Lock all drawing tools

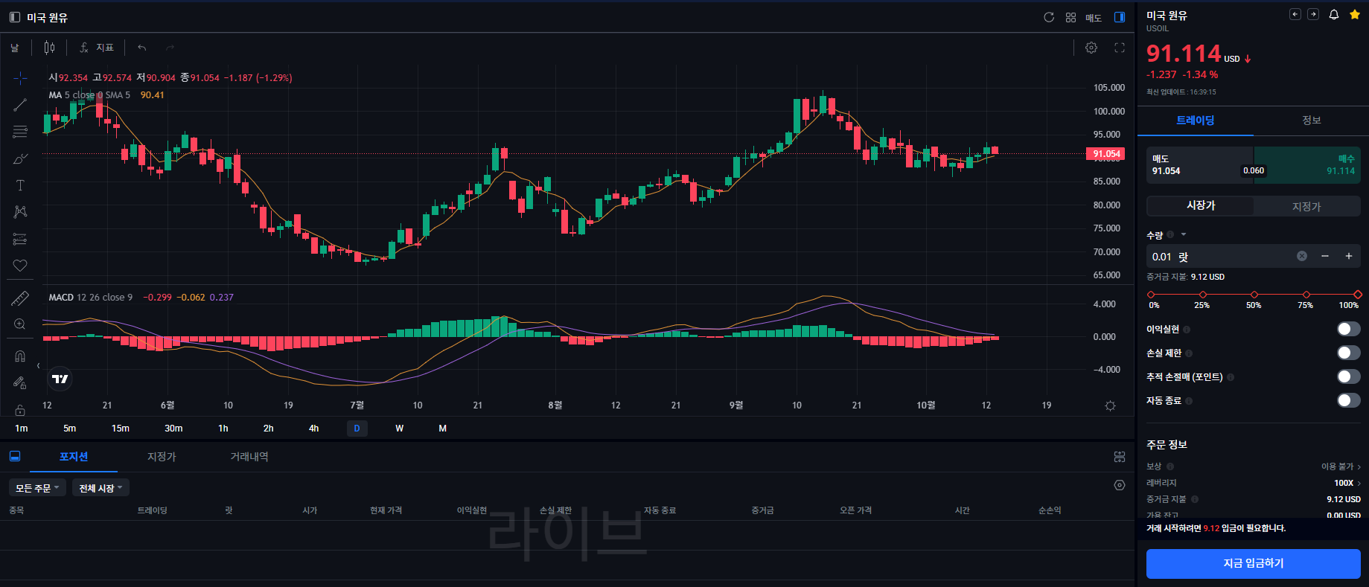click(20, 410)
